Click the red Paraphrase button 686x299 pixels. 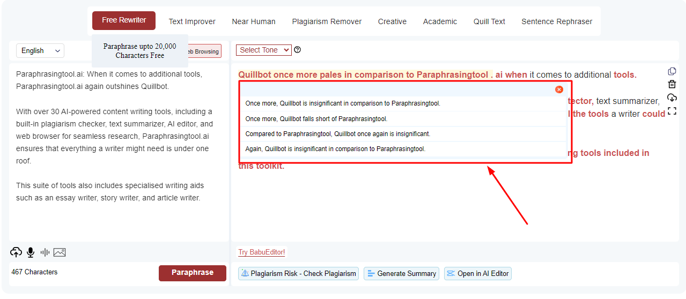pos(193,273)
